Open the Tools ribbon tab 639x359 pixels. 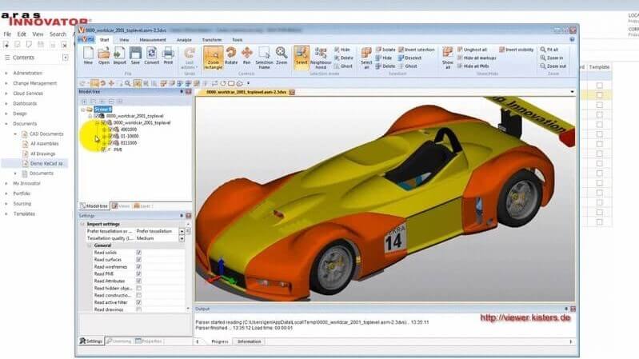(x=237, y=40)
